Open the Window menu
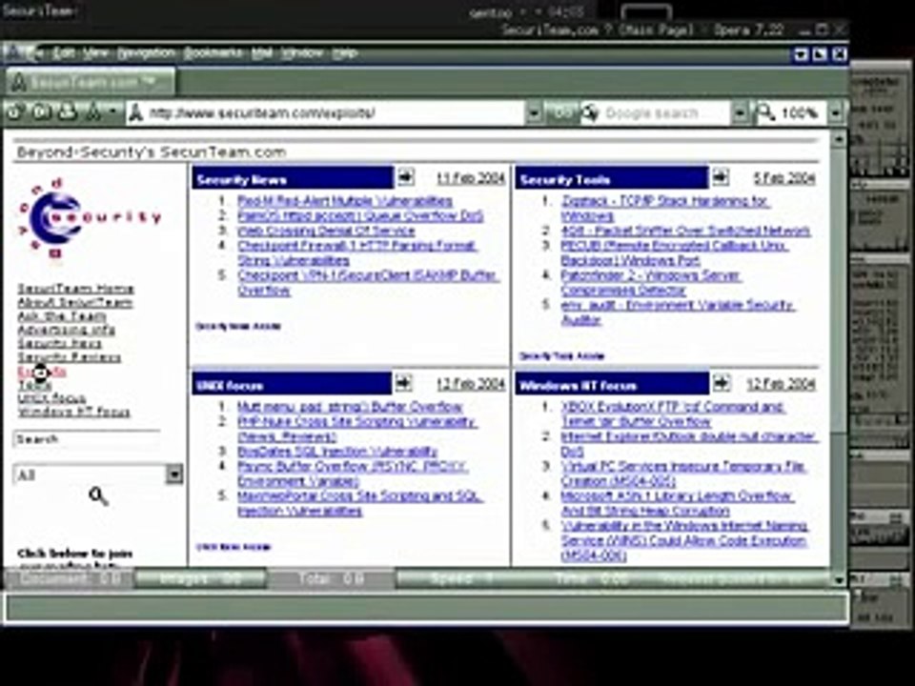 point(302,53)
